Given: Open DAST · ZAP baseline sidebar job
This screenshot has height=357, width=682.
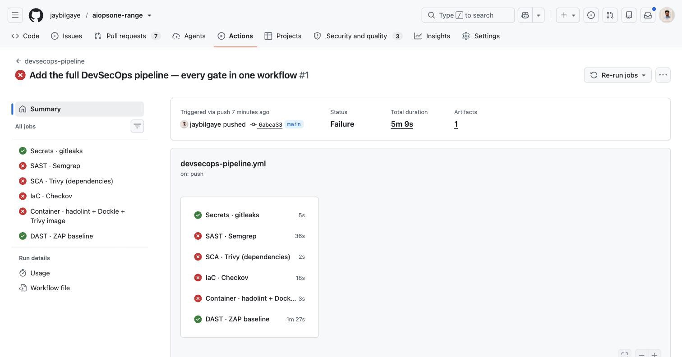Looking at the screenshot, I should (x=79, y=236).
